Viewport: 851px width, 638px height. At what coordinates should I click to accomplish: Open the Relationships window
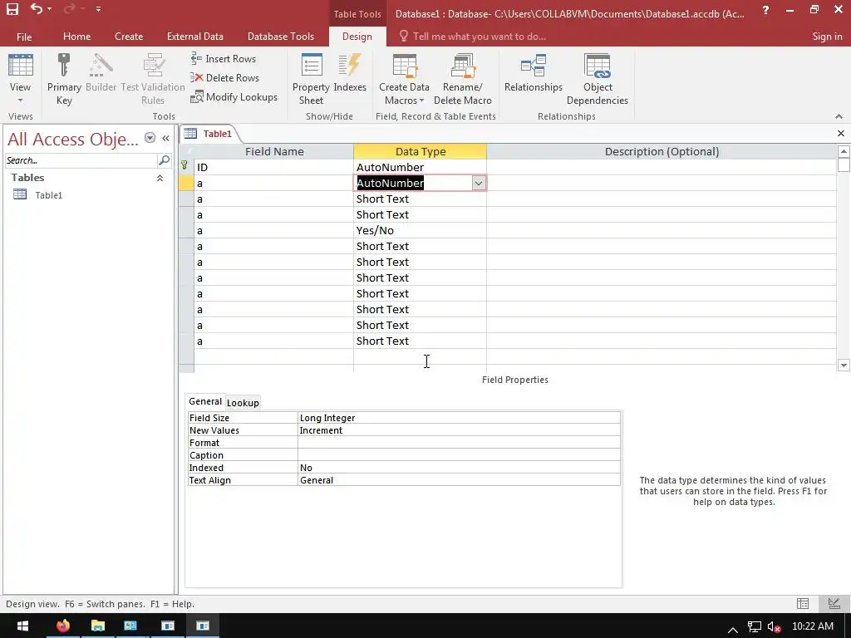point(533,73)
